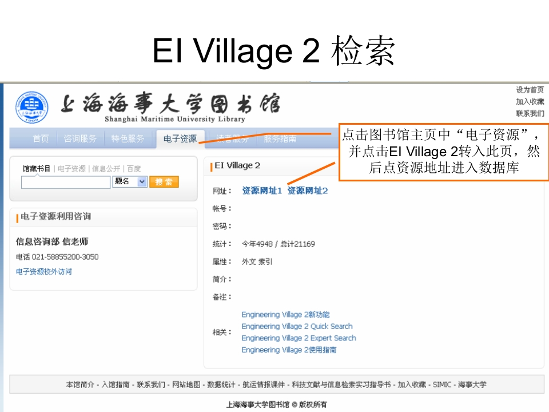
Task: Open the 资源网址1 link
Action: click(262, 191)
